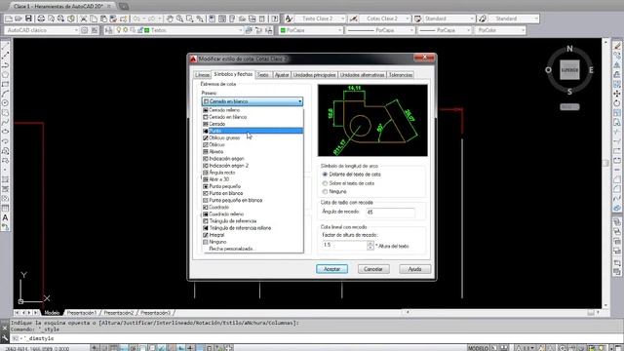Click the Paste clipboard icon
The width and height of the screenshot is (624, 351).
click(103, 19)
